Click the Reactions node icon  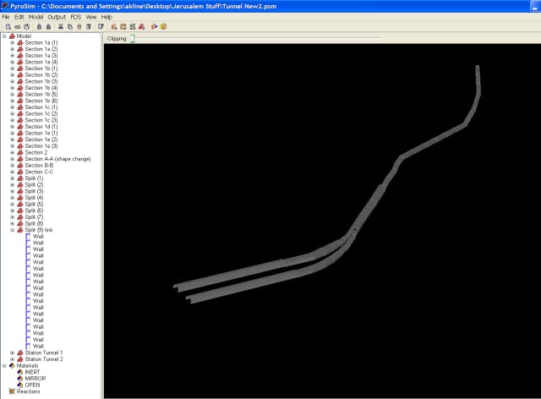[x=12, y=391]
